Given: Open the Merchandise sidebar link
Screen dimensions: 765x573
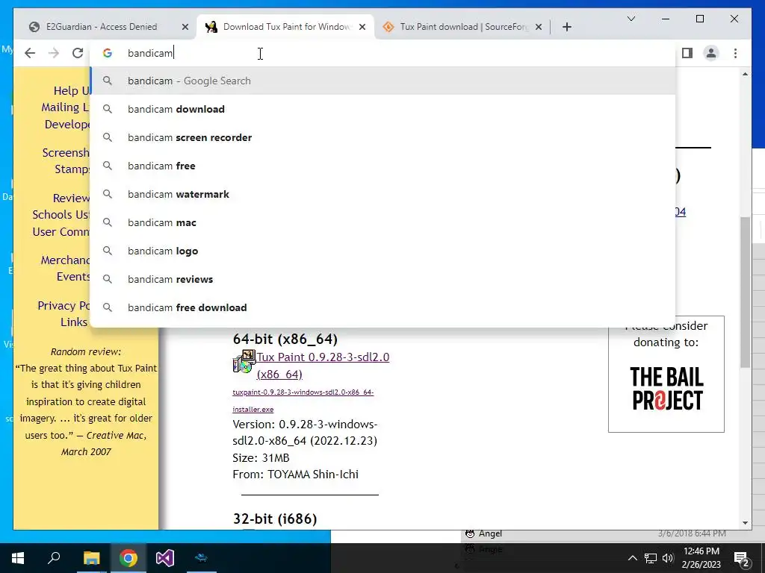Looking at the screenshot, I should click(x=66, y=260).
